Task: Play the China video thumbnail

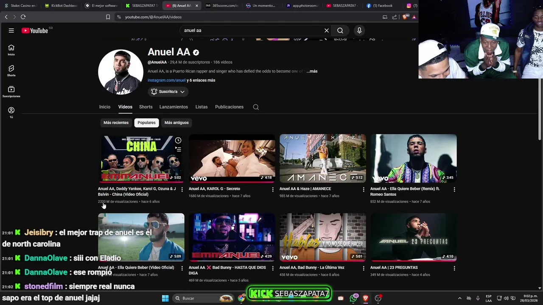Action: (x=141, y=158)
